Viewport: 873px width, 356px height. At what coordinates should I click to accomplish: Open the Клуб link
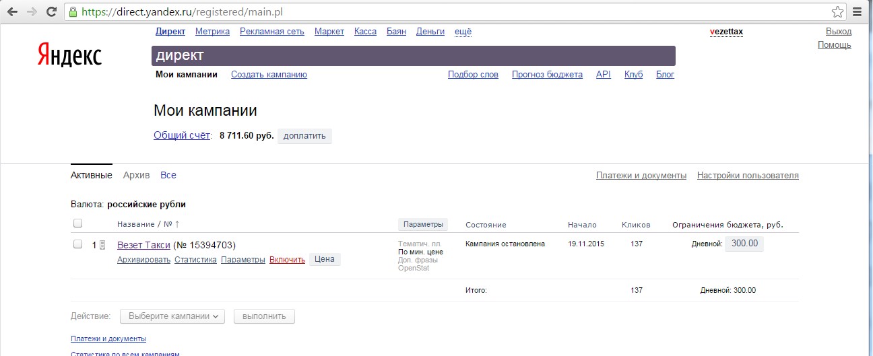tap(634, 75)
